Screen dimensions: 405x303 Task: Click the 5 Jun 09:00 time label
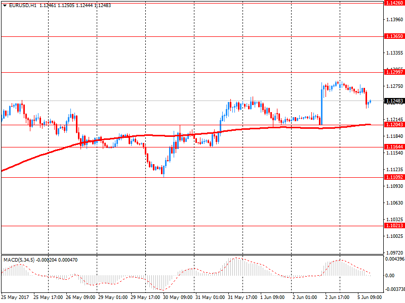(x=370, y=297)
